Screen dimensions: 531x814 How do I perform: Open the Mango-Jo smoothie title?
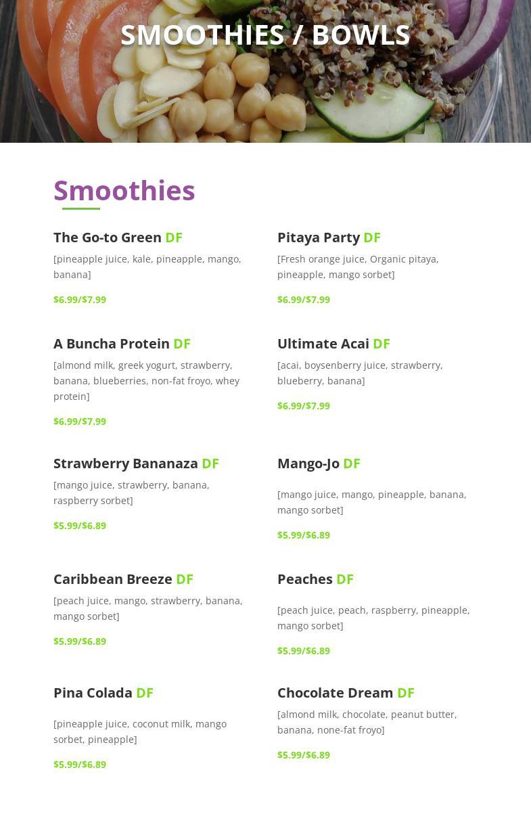[x=308, y=463]
